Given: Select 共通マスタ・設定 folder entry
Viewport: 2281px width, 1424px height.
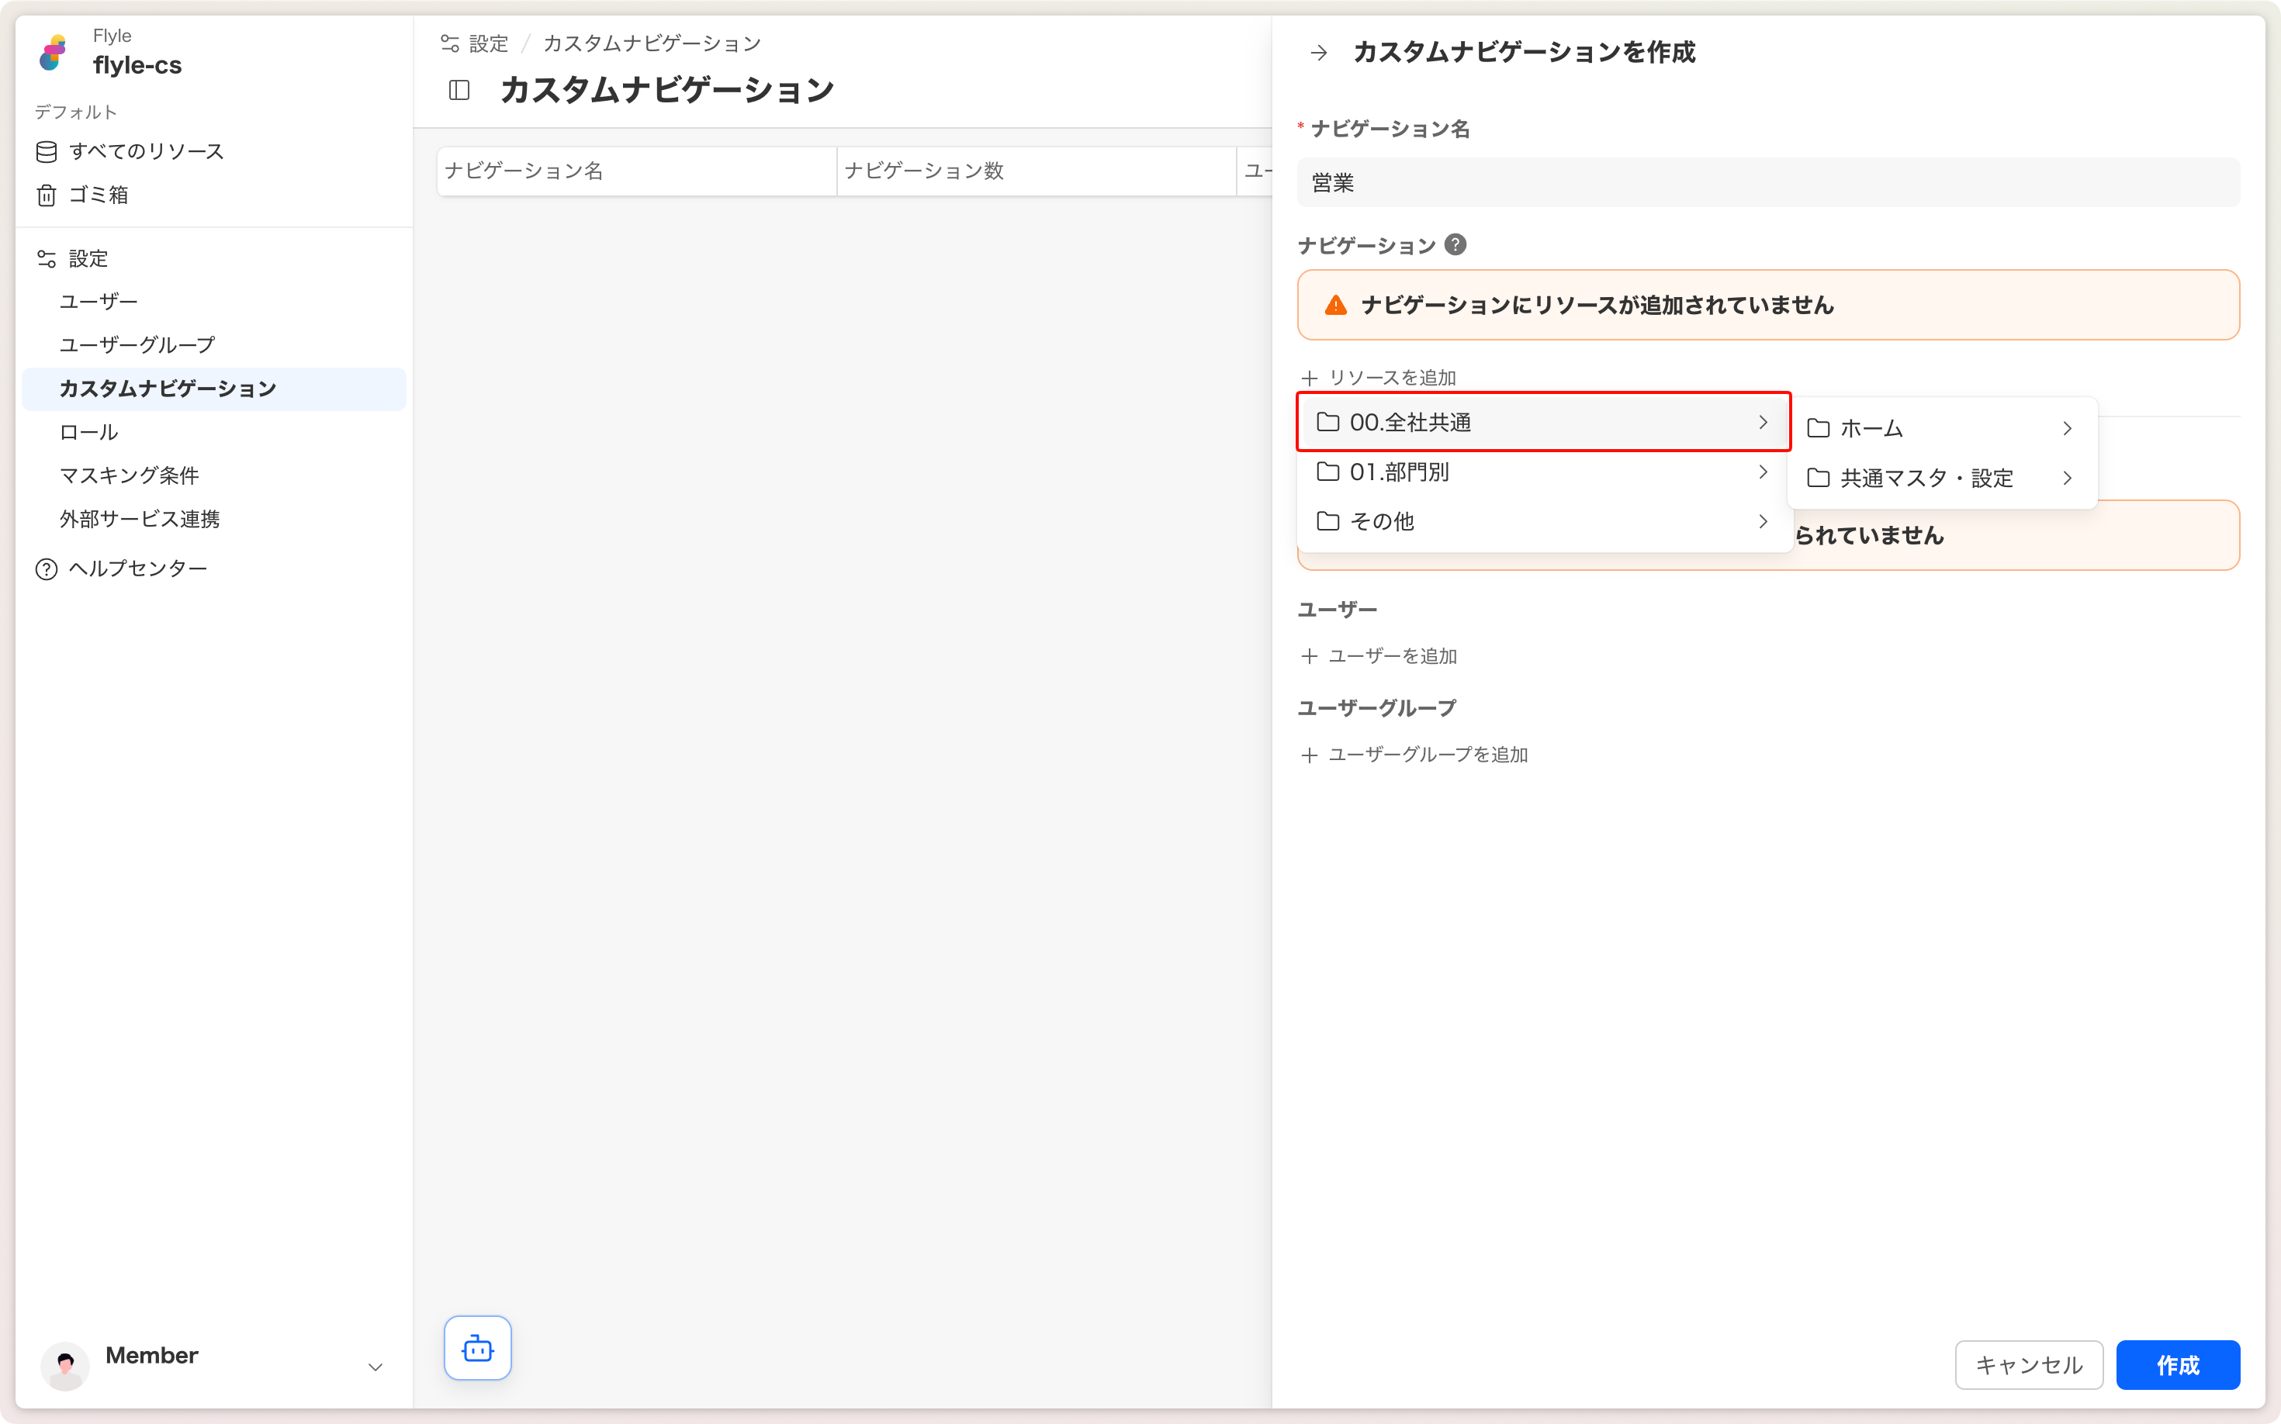Looking at the screenshot, I should (x=1926, y=479).
